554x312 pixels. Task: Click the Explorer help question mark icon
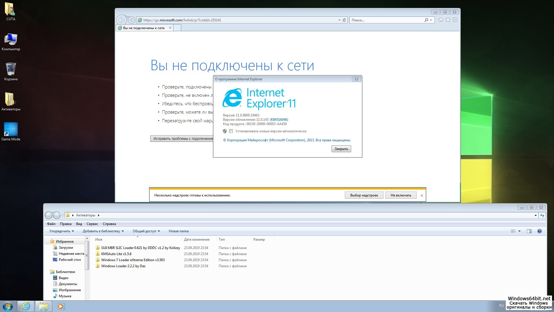point(539,231)
